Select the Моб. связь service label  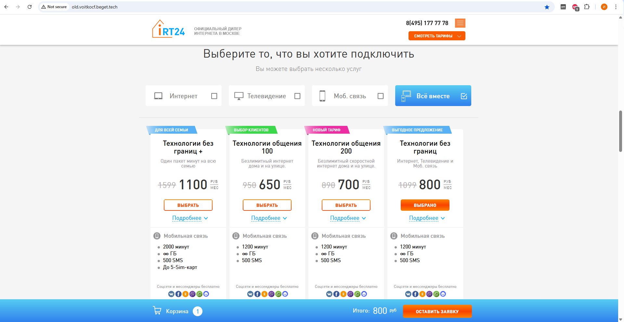coord(350,96)
